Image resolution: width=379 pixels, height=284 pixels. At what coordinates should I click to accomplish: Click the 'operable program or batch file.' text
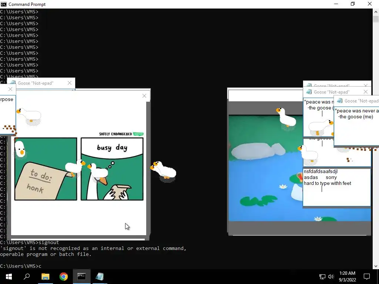coord(46,254)
